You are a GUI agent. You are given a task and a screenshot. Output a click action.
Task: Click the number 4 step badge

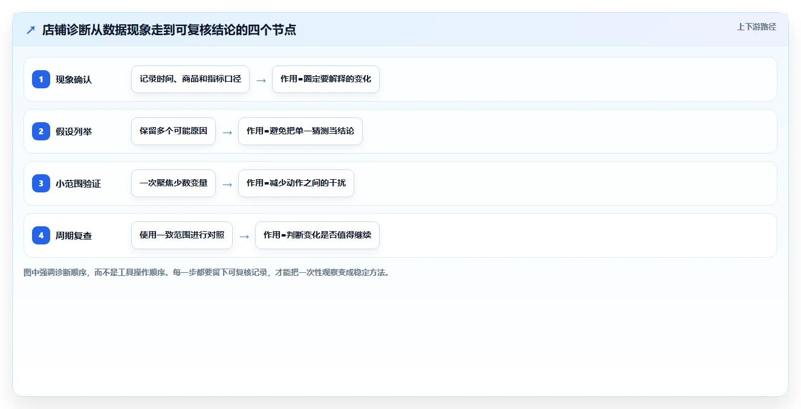tap(41, 235)
